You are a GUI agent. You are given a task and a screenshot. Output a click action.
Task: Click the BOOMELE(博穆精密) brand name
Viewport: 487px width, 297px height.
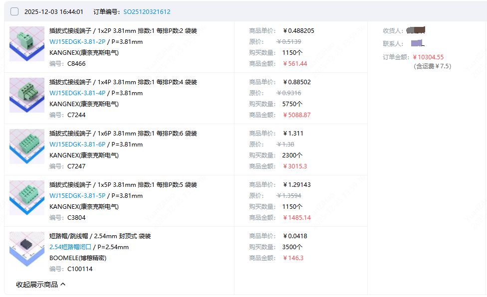coord(78,258)
